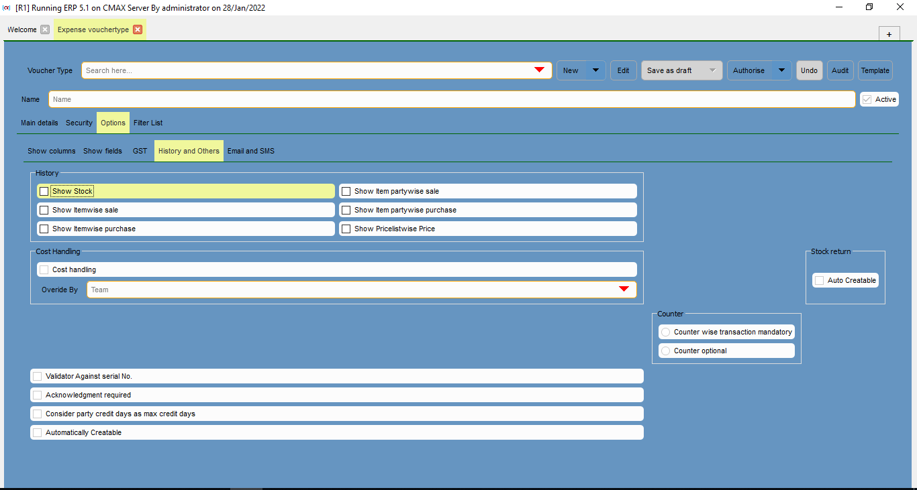Enable the Show Stock checkbox
Viewport: 917px width, 490px height.
pos(44,191)
